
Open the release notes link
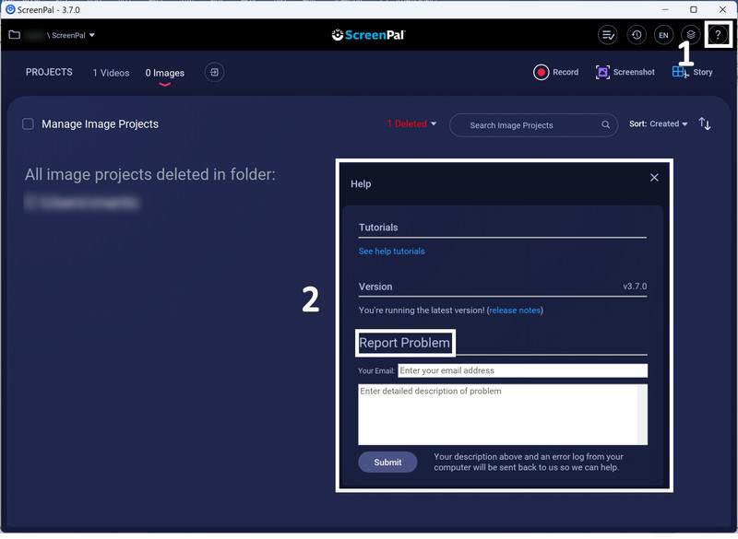pos(515,311)
